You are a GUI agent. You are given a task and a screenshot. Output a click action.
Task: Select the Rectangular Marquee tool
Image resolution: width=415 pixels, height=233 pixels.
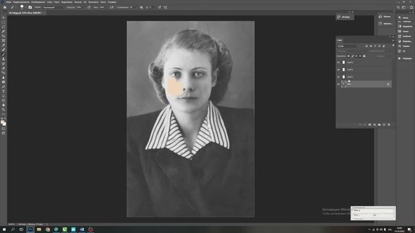point(3,22)
